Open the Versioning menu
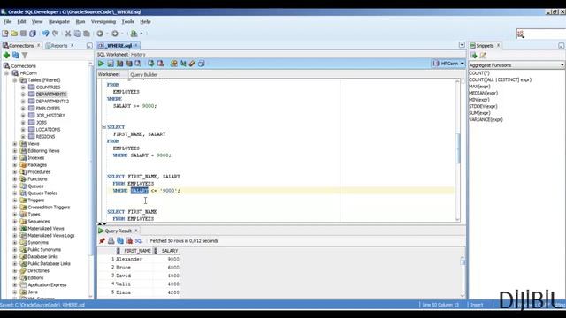 [103, 21]
